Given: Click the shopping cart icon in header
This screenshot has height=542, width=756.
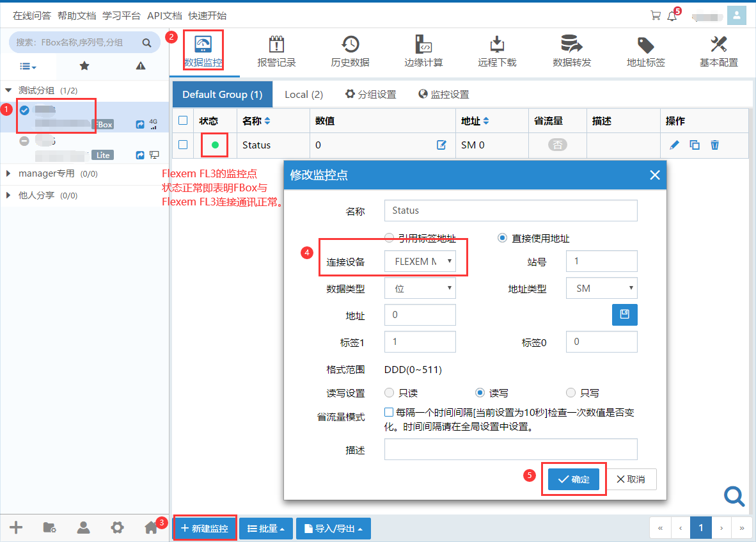Looking at the screenshot, I should click(x=656, y=16).
